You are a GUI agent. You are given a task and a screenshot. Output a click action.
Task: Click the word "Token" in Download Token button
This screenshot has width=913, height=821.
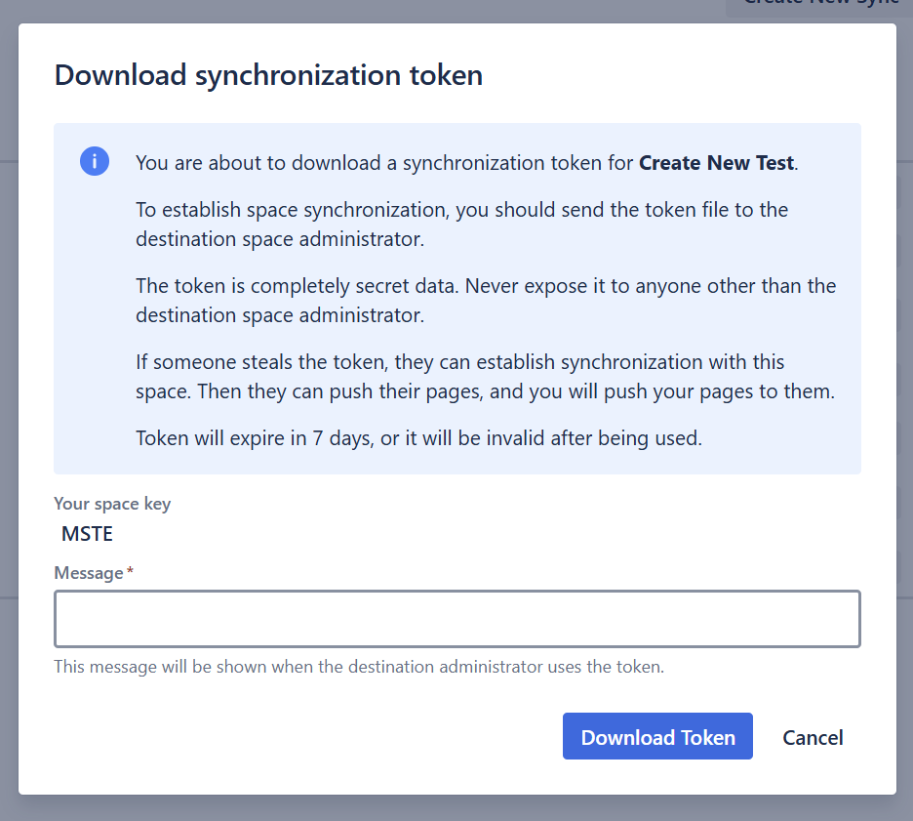point(708,738)
